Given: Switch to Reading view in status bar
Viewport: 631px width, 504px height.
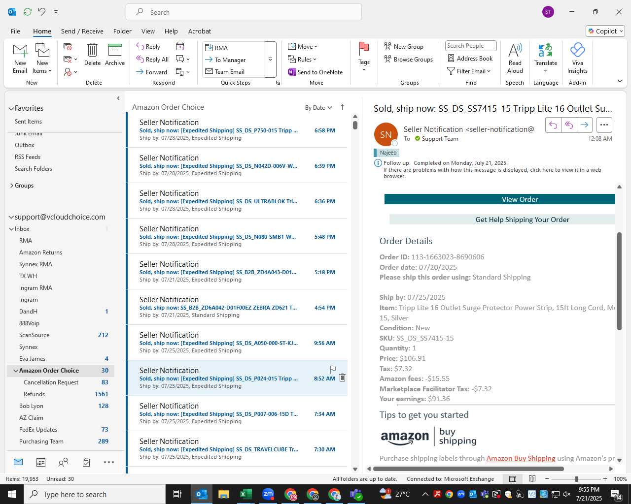Looking at the screenshot, I should click(x=532, y=479).
